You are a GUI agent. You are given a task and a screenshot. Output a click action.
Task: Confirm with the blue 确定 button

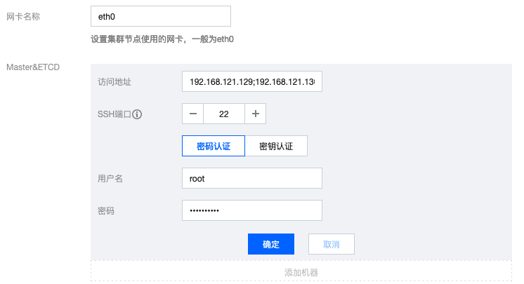(271, 244)
